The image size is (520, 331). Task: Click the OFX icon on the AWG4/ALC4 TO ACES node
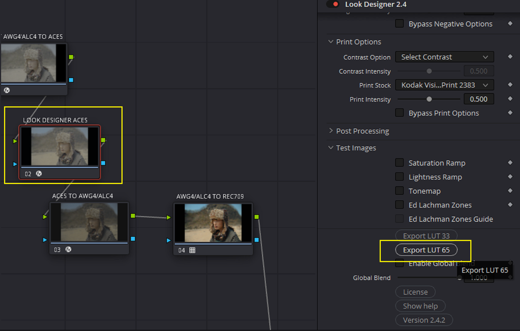[7, 90]
